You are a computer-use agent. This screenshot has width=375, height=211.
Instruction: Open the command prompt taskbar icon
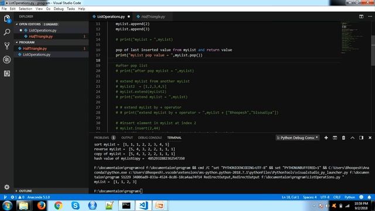click(127, 206)
